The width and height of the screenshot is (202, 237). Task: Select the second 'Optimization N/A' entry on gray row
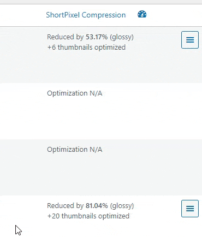click(x=75, y=150)
